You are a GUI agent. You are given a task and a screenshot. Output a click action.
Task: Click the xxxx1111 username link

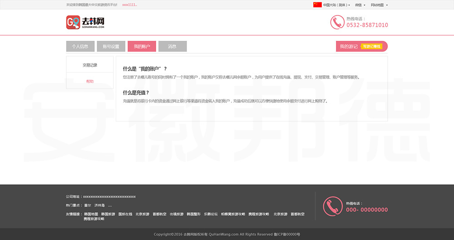130,5
